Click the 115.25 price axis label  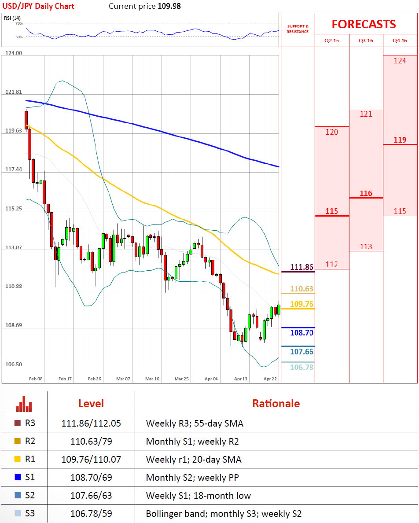click(14, 209)
